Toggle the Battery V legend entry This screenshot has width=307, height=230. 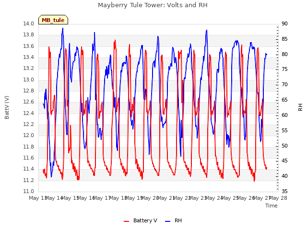[140, 220]
